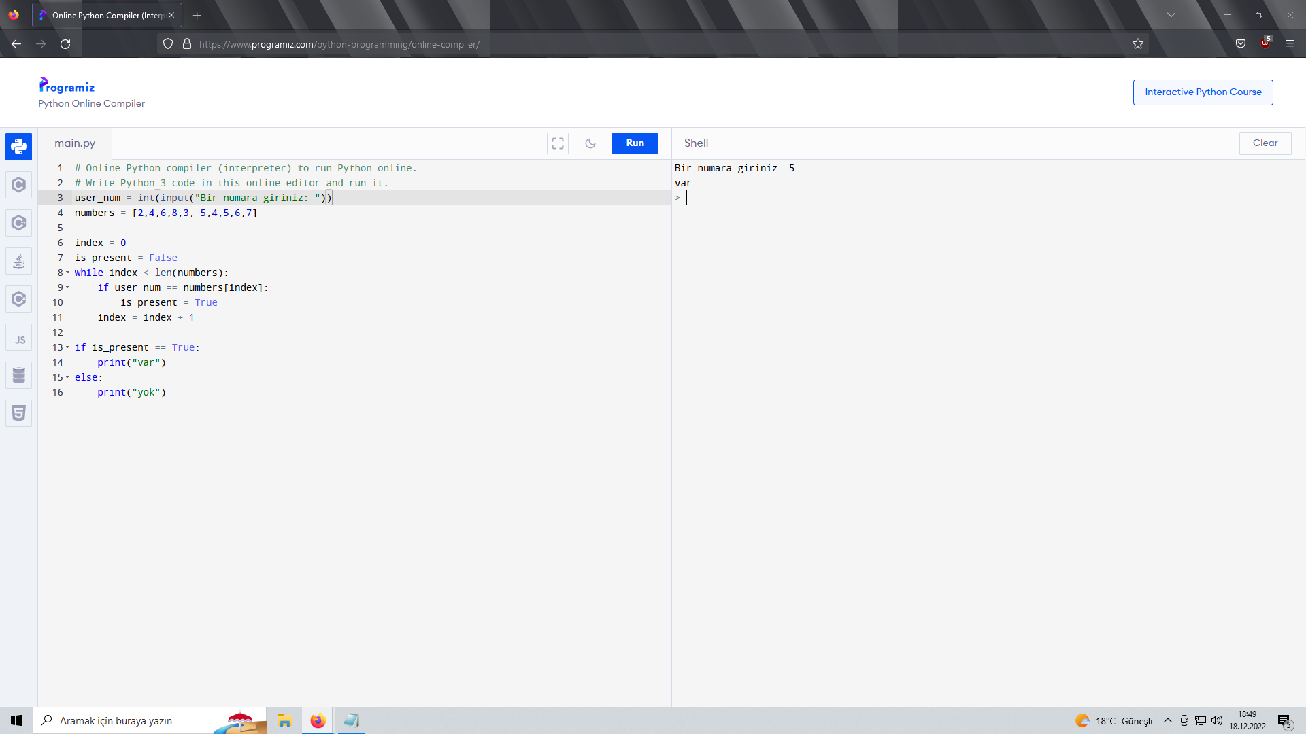Open the SQL database editor icon

pyautogui.click(x=18, y=375)
